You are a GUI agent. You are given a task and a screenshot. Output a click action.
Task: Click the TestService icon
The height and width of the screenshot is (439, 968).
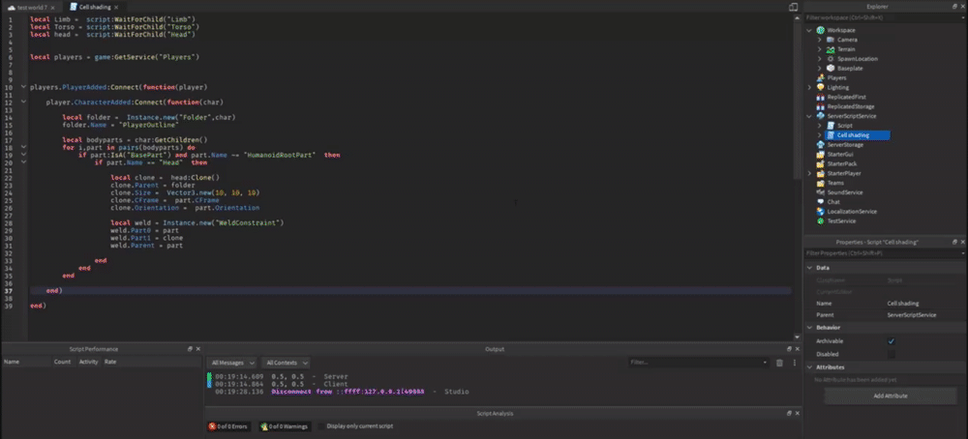tap(821, 220)
